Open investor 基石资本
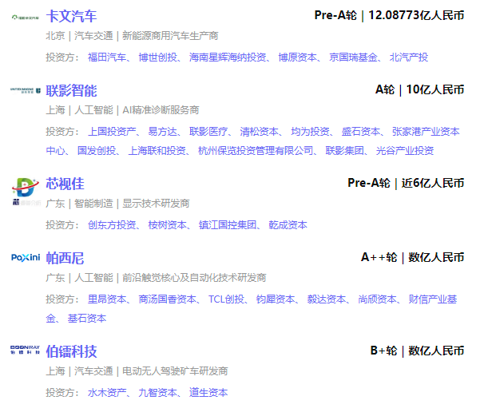Image resolution: width=484 pixels, height=420 pixels. point(87,319)
